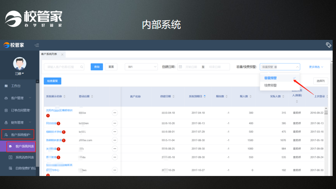Expand the 客户管理 sidebar menu
336x189 pixels.
coord(18,98)
